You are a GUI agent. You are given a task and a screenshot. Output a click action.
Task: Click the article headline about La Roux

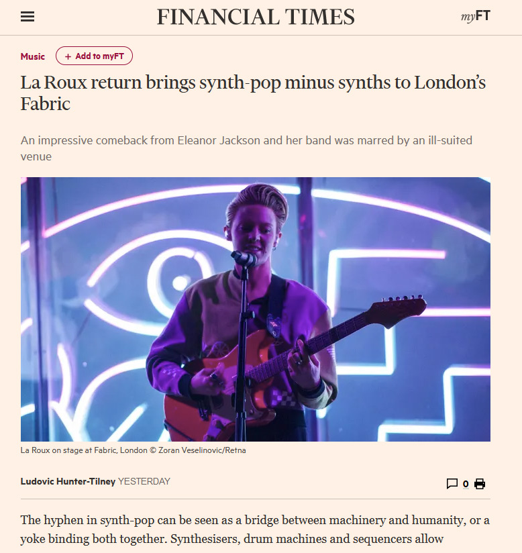(253, 93)
